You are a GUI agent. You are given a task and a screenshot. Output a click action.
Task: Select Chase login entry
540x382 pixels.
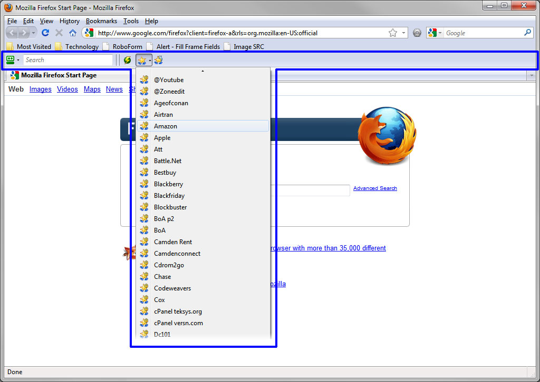pos(203,277)
